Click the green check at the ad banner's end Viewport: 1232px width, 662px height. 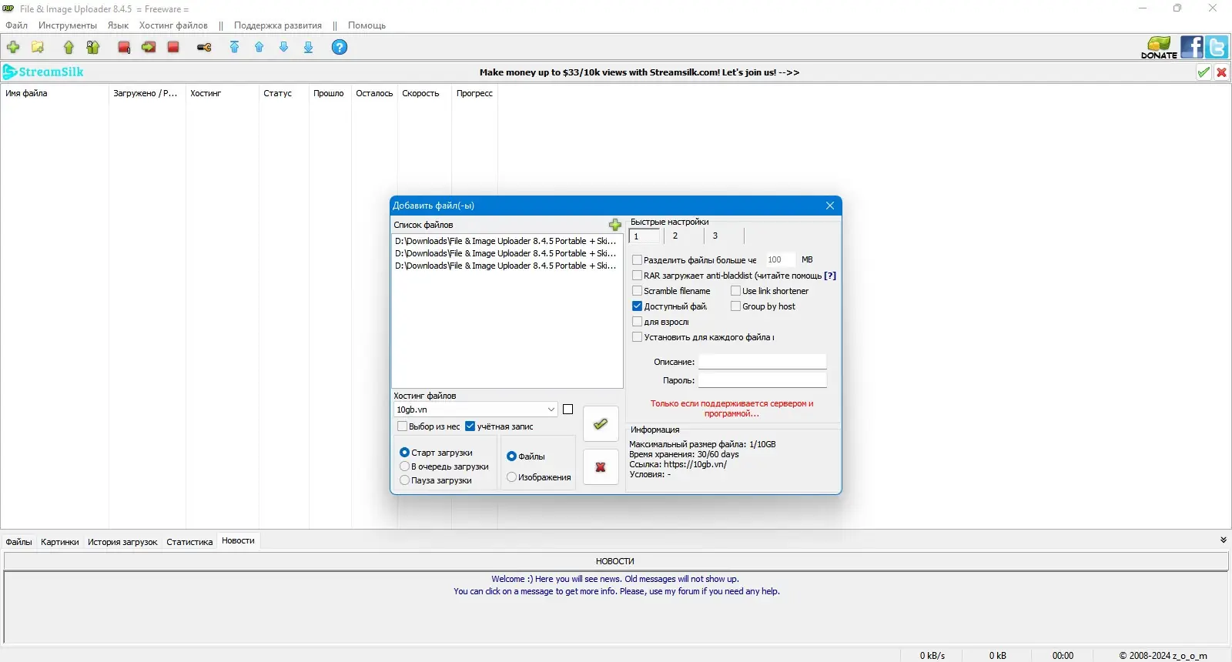coord(1204,72)
